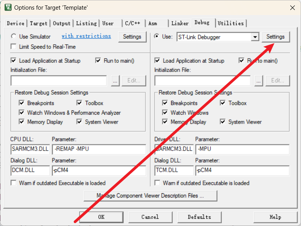Open the 'with restrictions' link
The height and width of the screenshot is (226, 301).
coord(86,36)
